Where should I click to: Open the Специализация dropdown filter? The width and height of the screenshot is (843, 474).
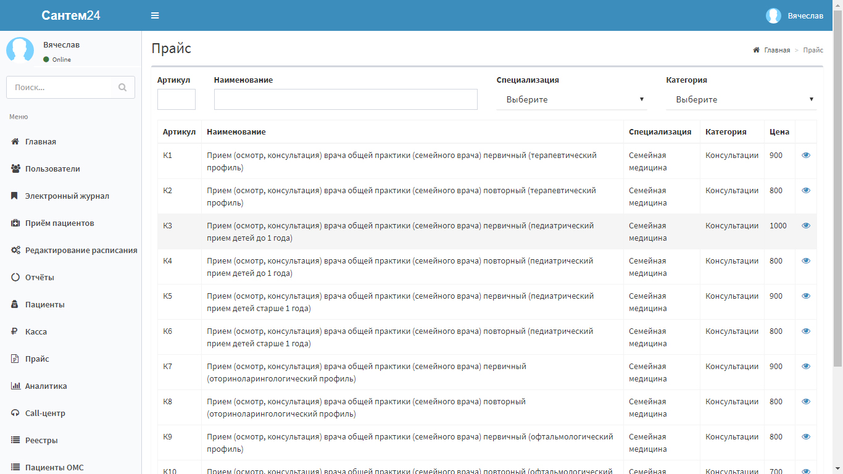tap(571, 99)
